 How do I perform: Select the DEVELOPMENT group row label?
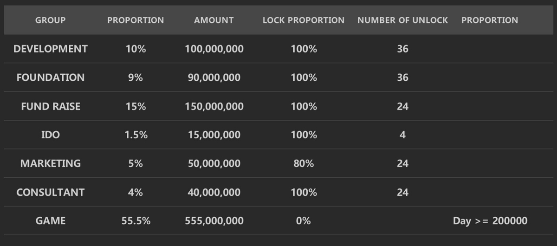click(x=50, y=49)
